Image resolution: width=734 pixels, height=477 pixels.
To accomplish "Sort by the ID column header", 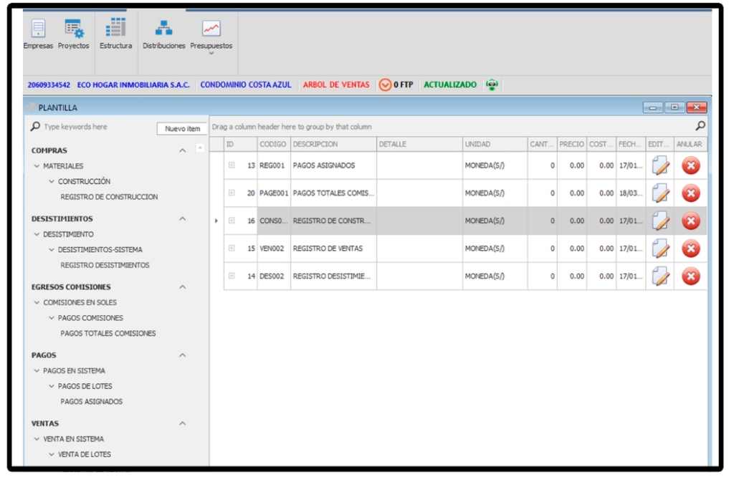I will (x=240, y=144).
